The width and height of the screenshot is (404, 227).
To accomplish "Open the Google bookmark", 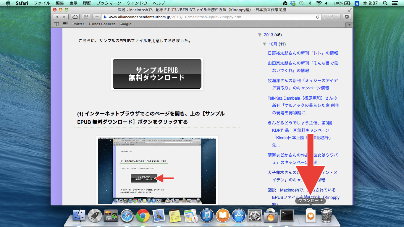I will tap(125, 24).
